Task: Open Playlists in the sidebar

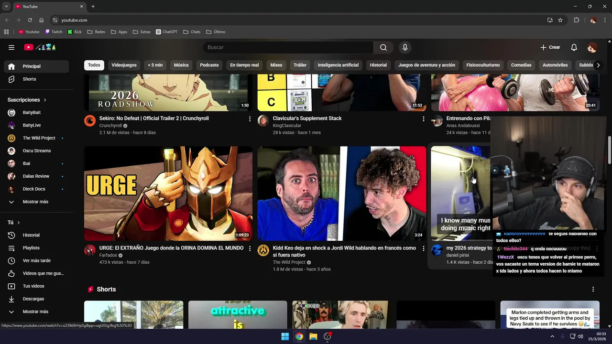Action: (36, 248)
